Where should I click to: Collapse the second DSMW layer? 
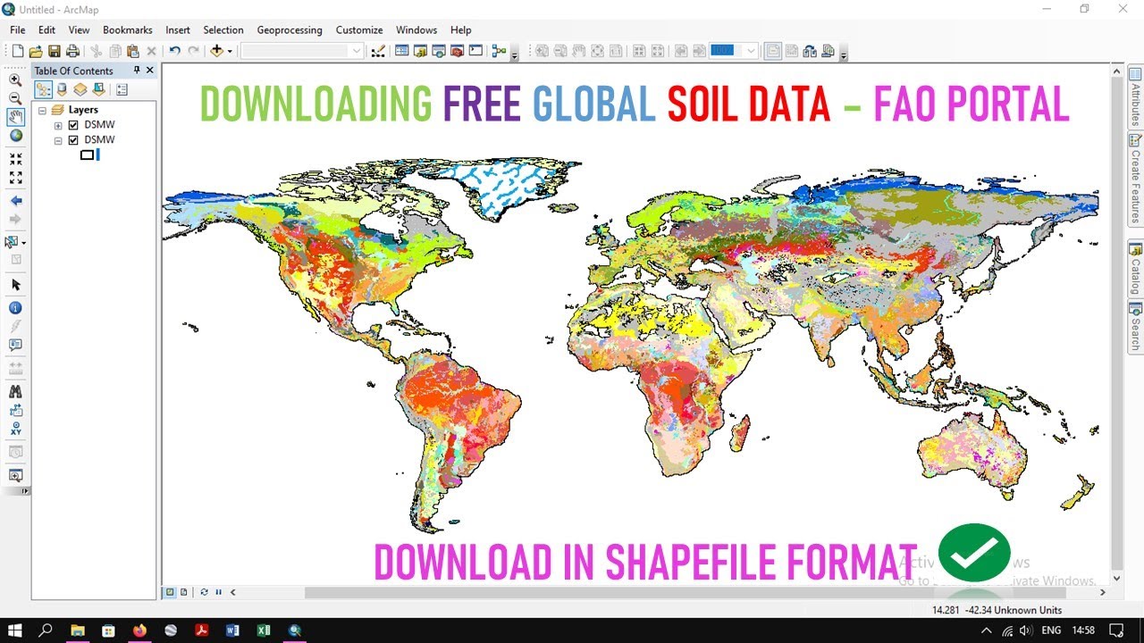[x=58, y=140]
